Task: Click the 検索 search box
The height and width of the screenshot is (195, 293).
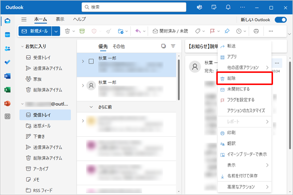Action: tap(134, 7)
